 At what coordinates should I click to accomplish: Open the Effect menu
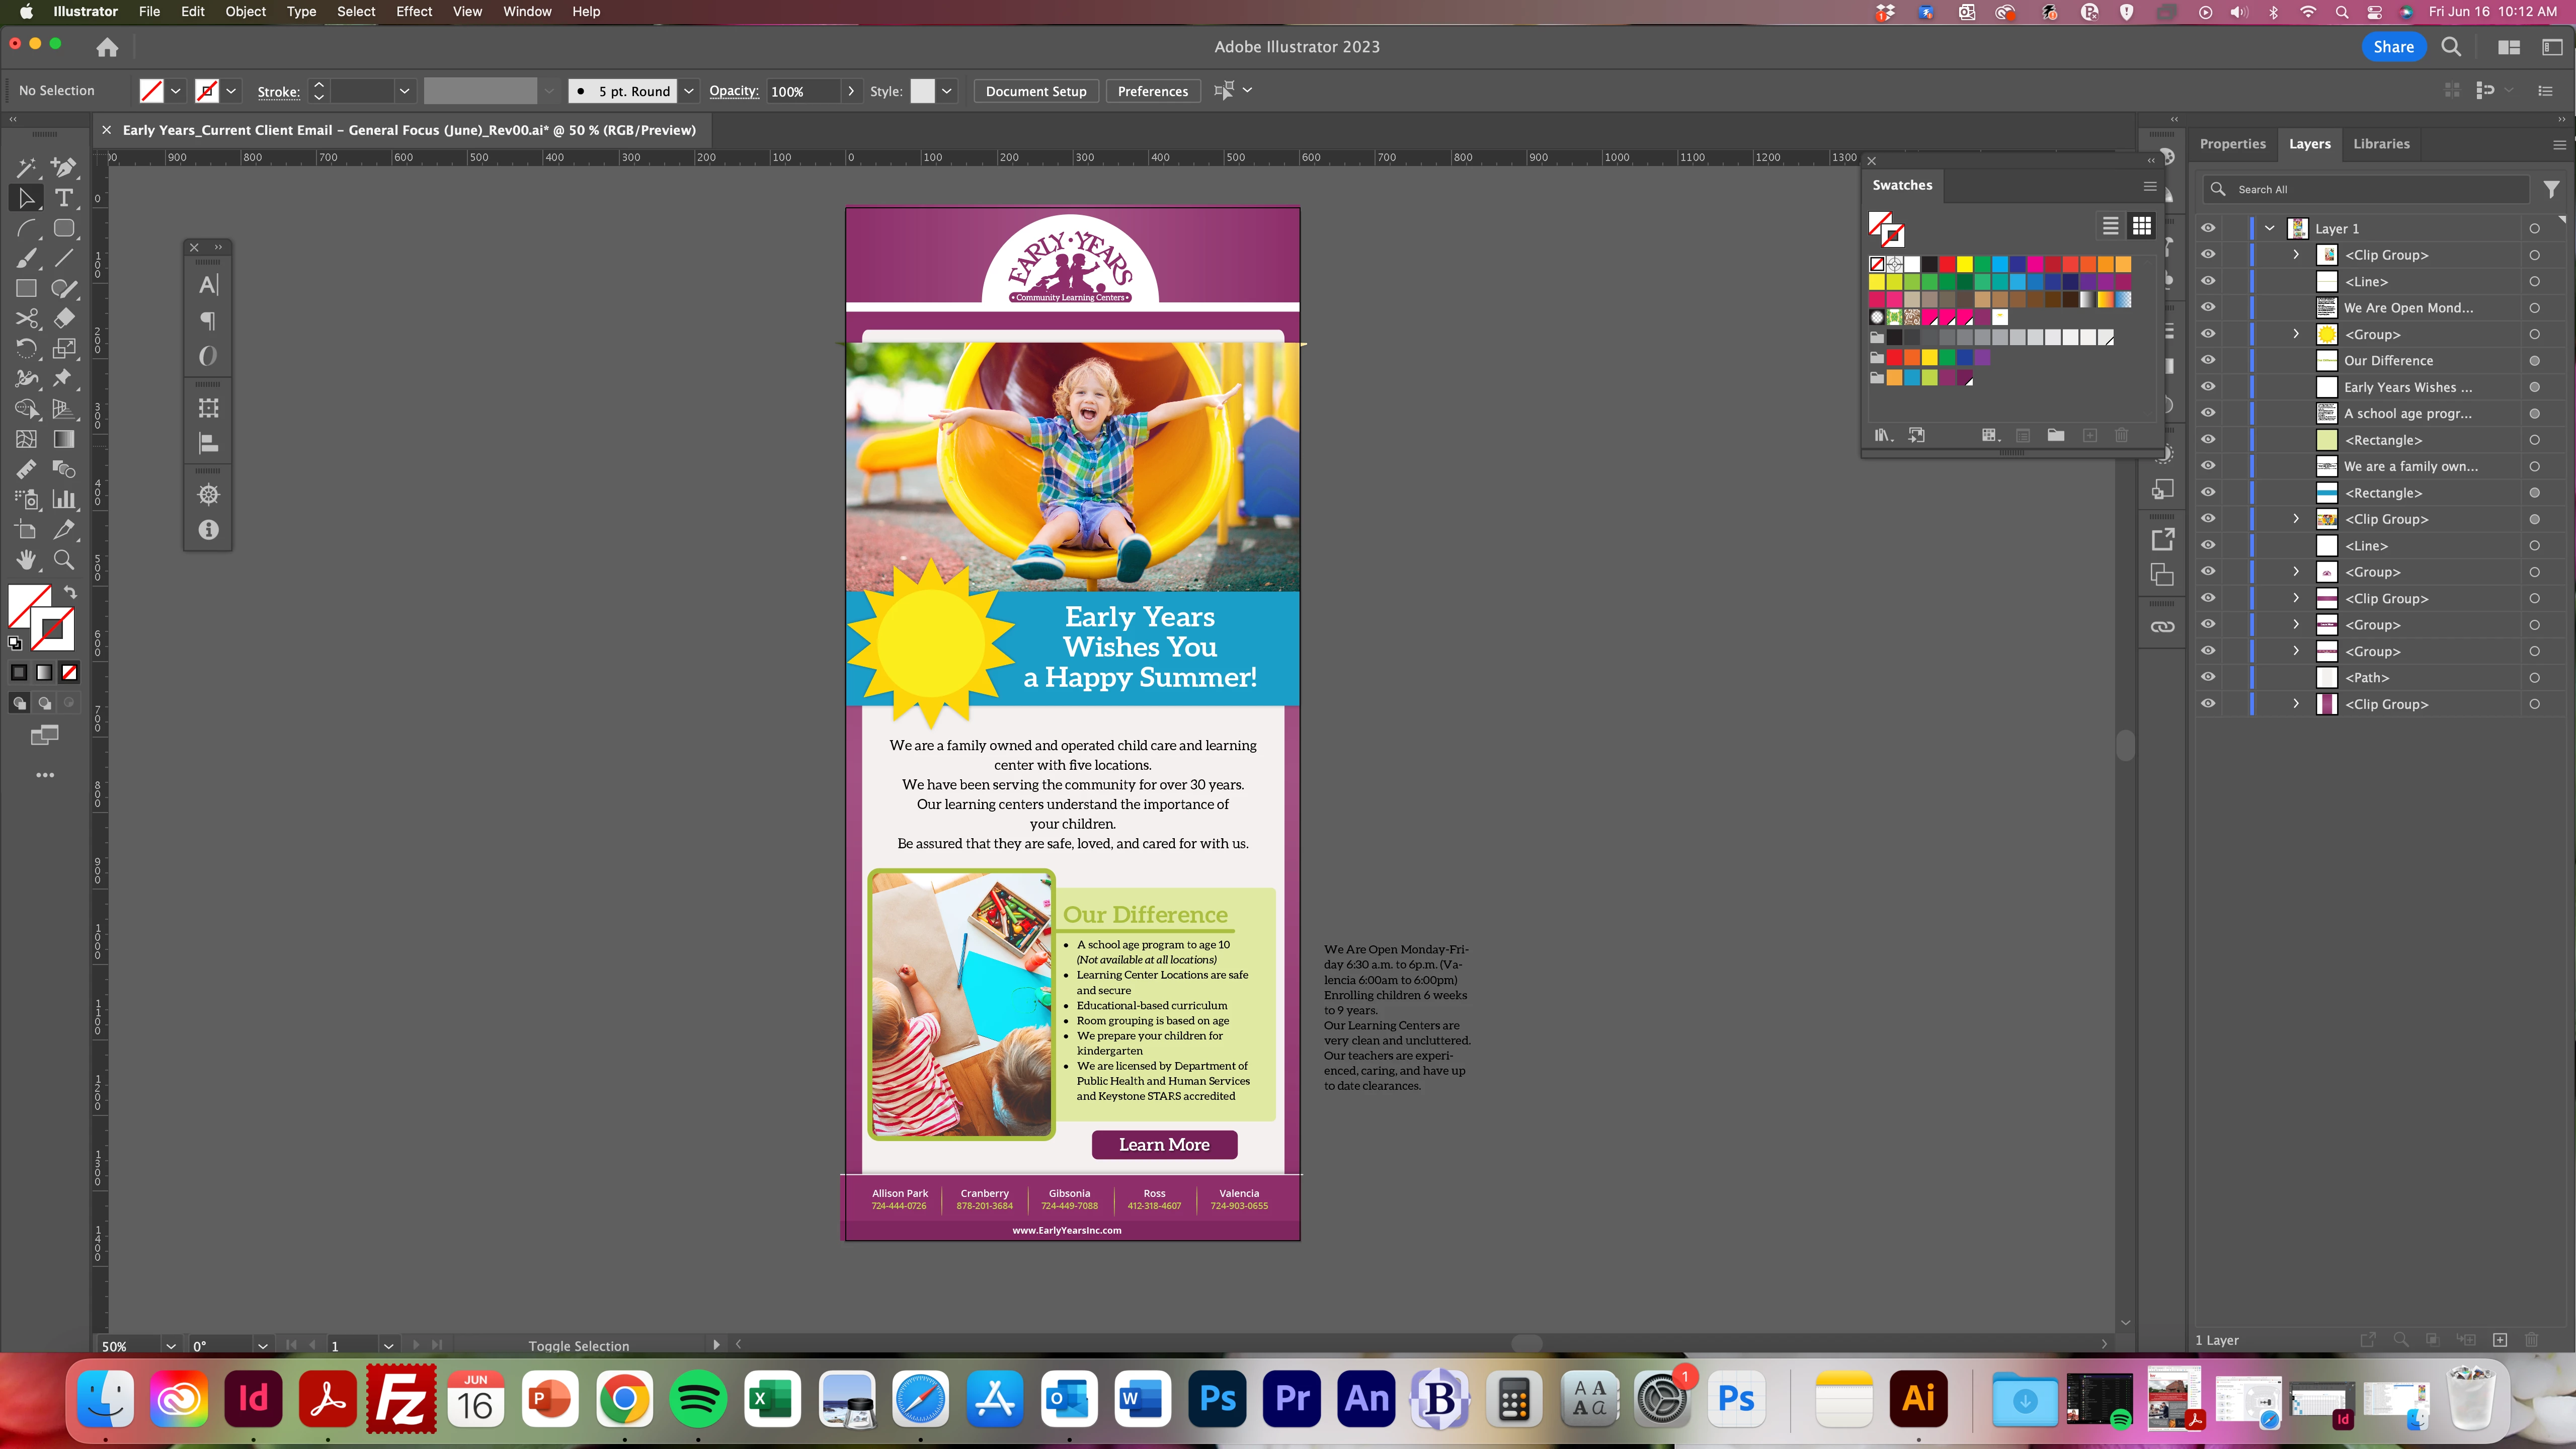coord(413,12)
